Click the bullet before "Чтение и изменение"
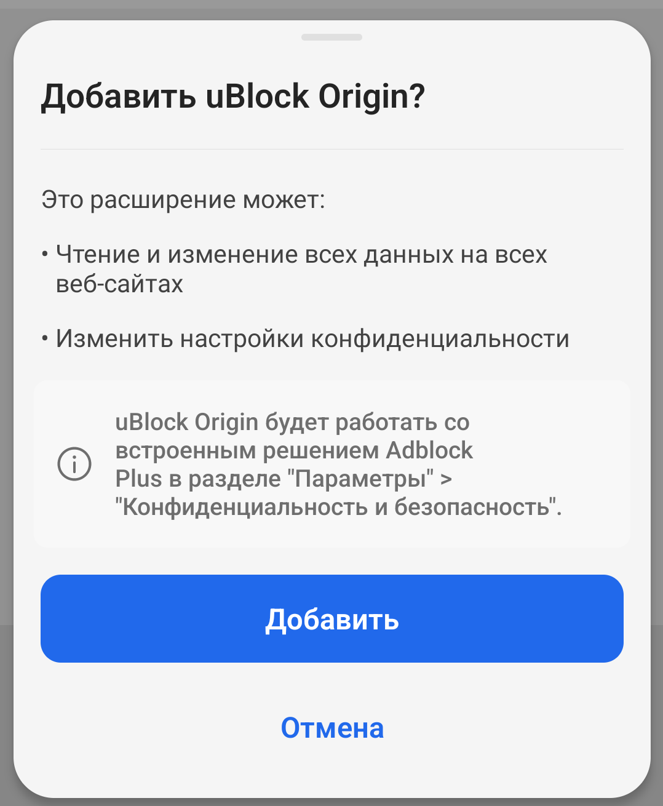Viewport: 663px width, 806px height. 45,254
